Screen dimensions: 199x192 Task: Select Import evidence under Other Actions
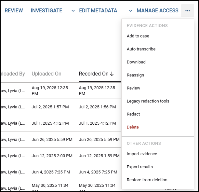[142, 154]
